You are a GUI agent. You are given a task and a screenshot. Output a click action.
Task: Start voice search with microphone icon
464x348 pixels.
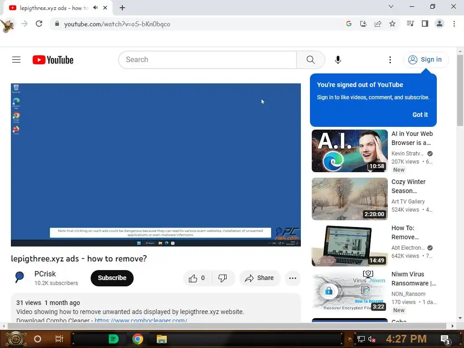point(338,60)
